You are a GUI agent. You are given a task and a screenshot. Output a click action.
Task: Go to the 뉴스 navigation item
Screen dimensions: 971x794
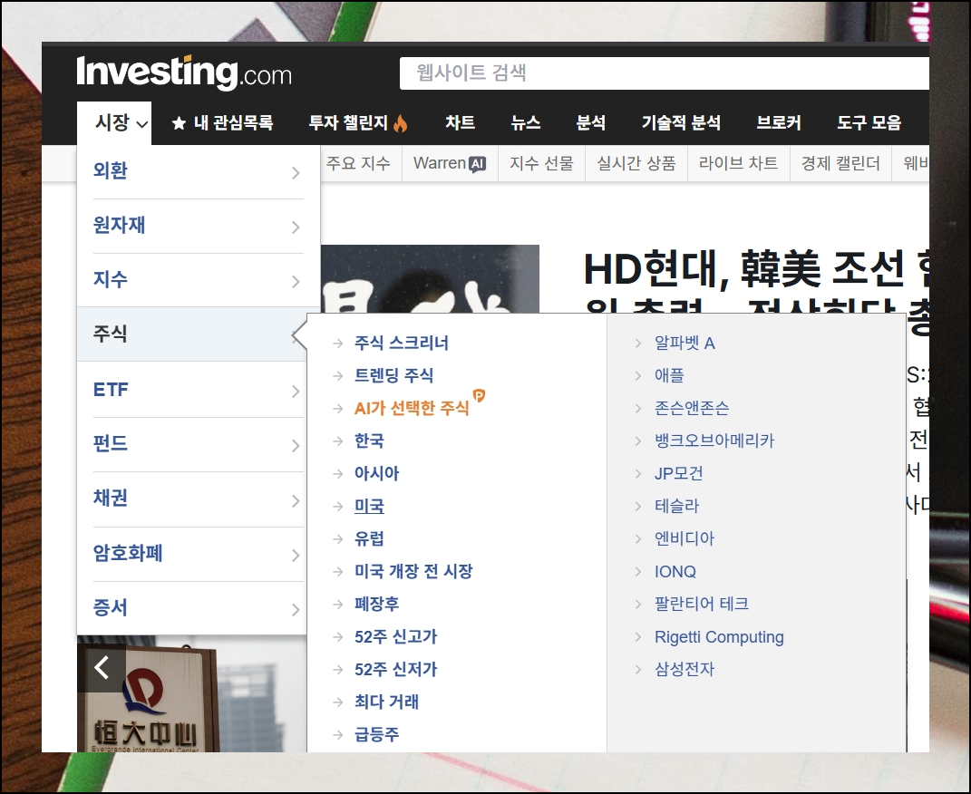point(525,122)
